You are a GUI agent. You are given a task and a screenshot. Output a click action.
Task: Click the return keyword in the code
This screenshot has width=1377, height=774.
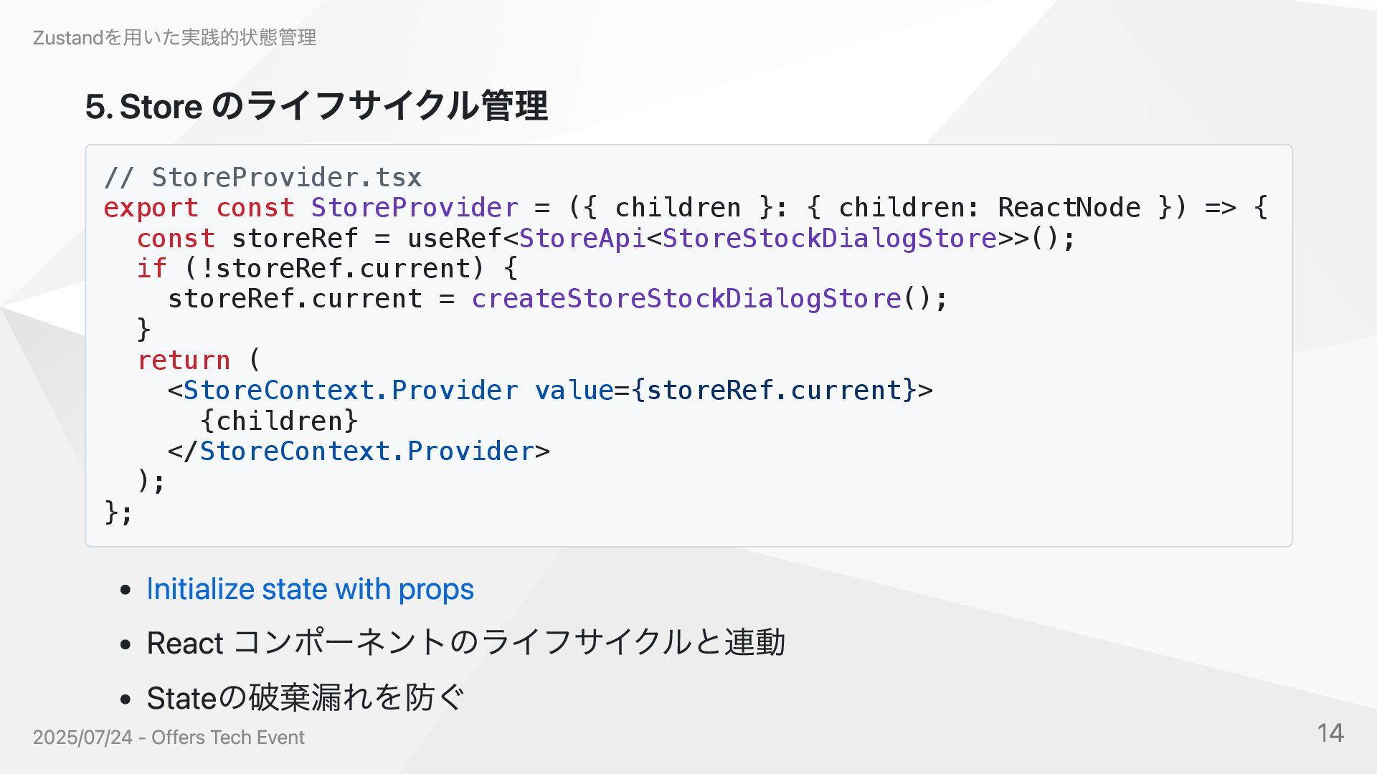point(184,360)
